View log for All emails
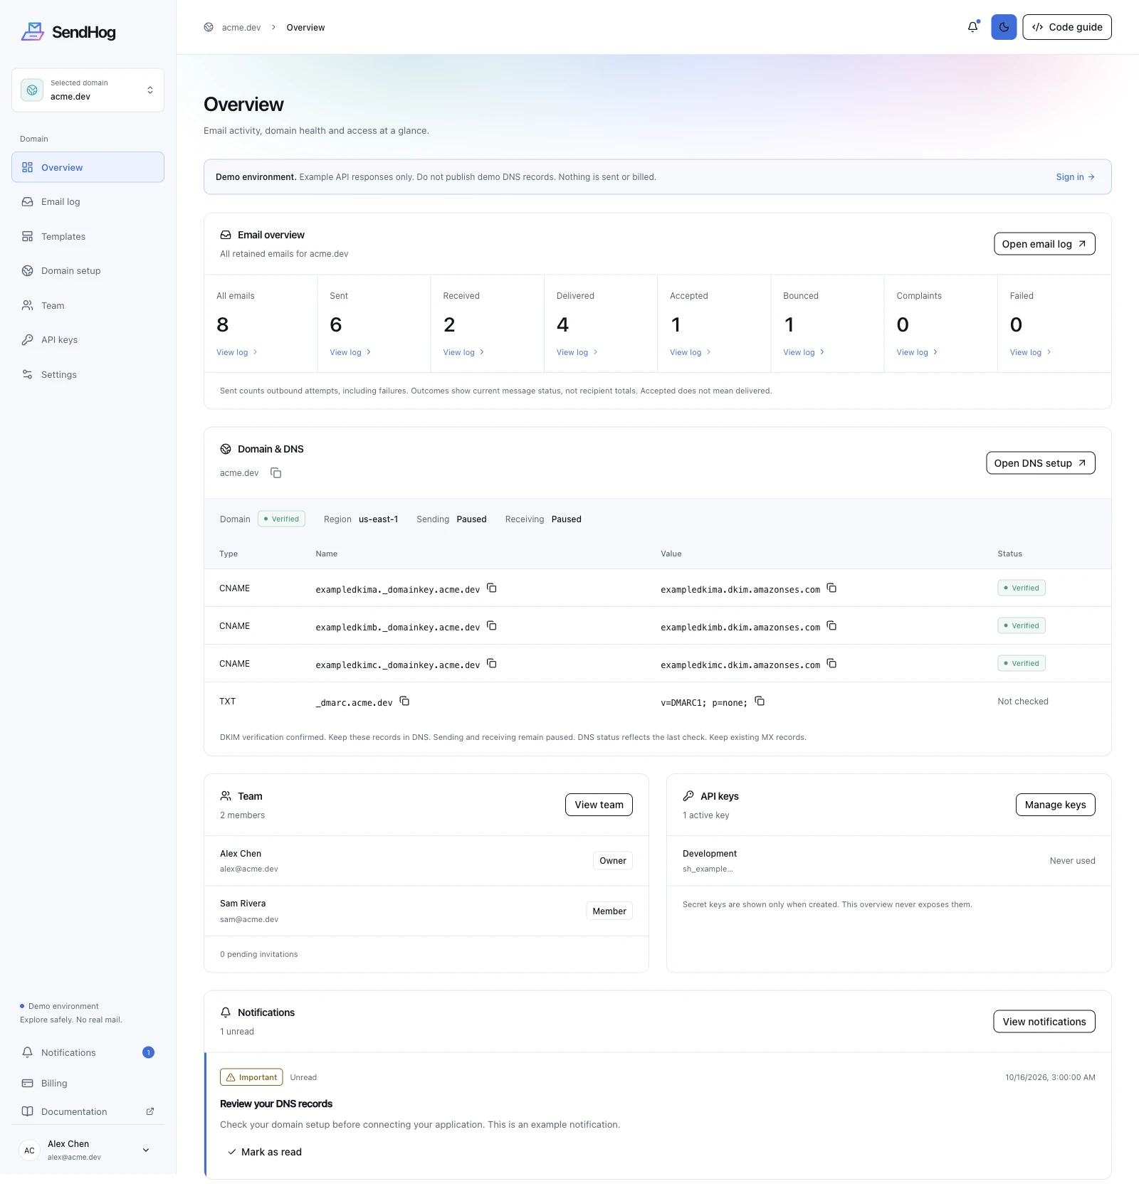Image resolution: width=1139 pixels, height=1201 pixels. point(237,352)
